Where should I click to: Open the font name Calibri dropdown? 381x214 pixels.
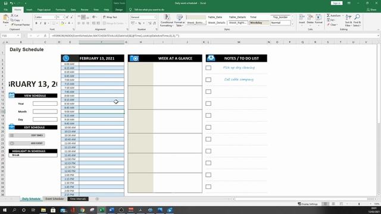54,17
